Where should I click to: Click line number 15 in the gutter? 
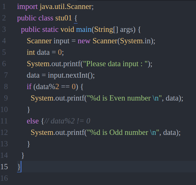[4, 167]
